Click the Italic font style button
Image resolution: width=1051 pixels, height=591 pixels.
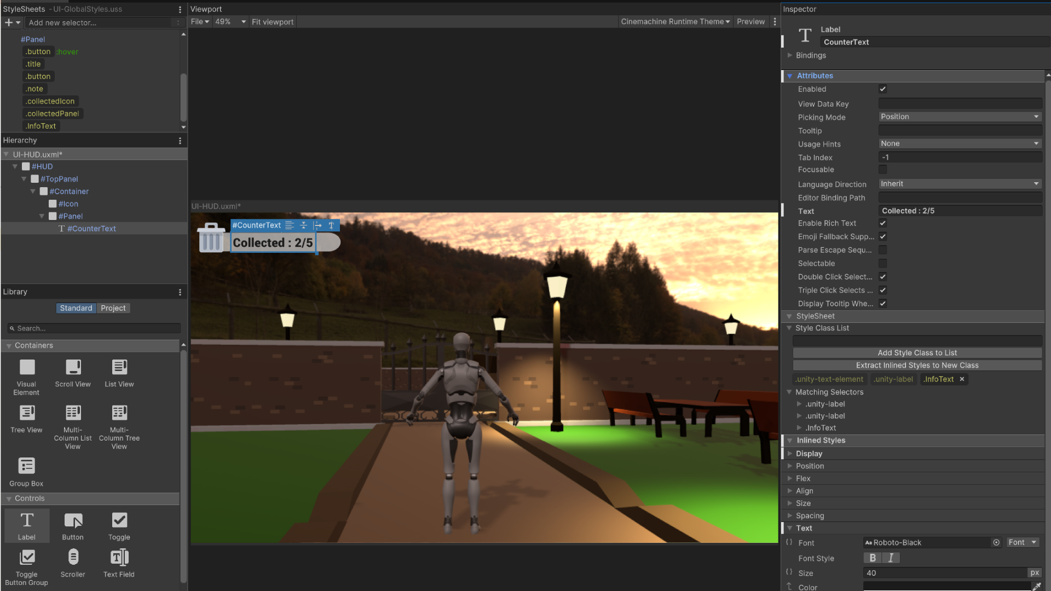point(891,558)
